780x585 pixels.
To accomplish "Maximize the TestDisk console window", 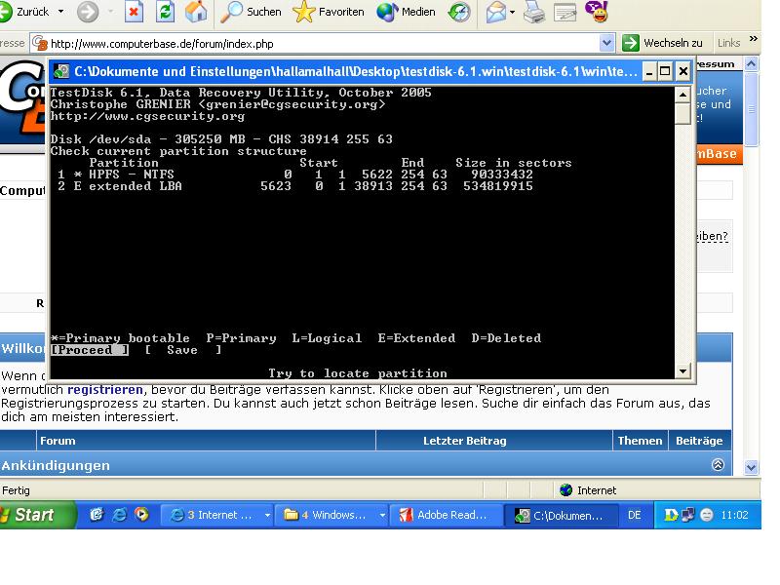I will point(666,71).
